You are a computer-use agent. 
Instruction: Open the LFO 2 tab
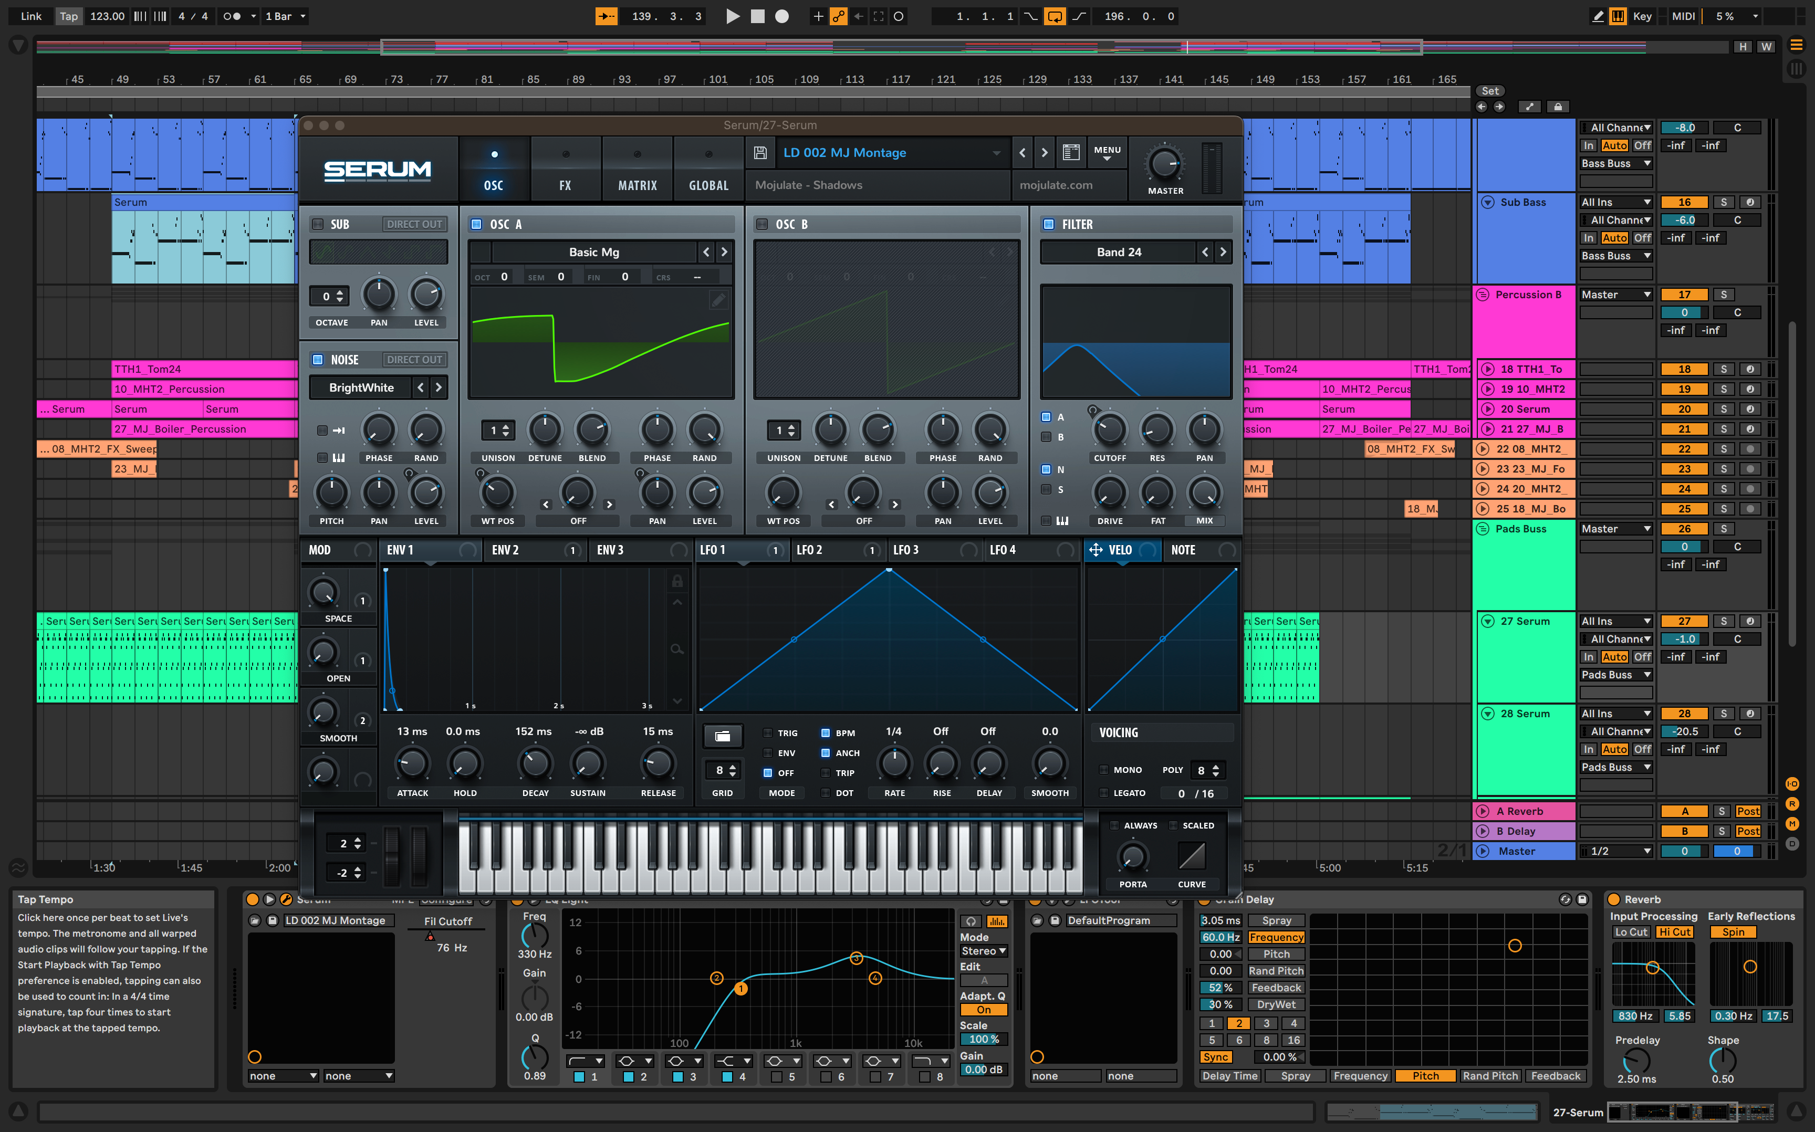point(810,550)
